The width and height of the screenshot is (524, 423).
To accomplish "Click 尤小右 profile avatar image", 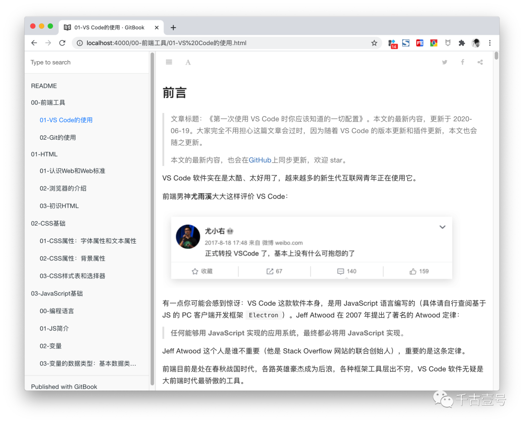I will coord(188,237).
